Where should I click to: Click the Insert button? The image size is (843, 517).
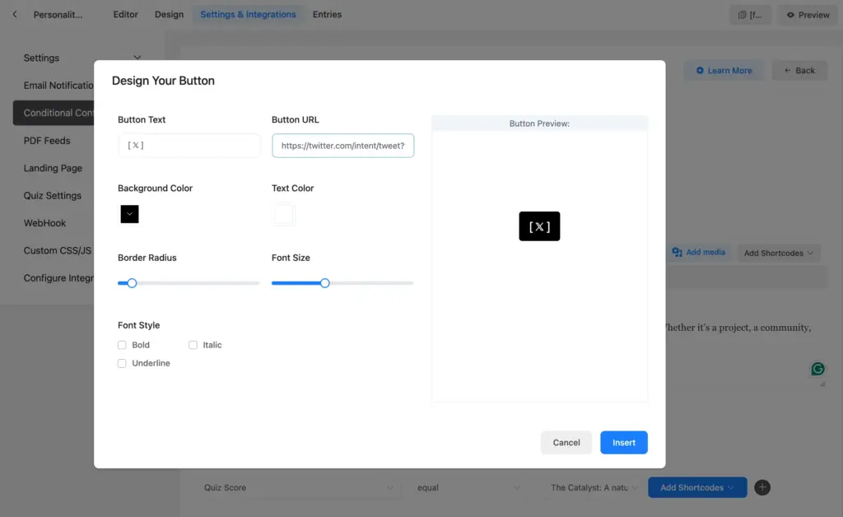point(624,442)
